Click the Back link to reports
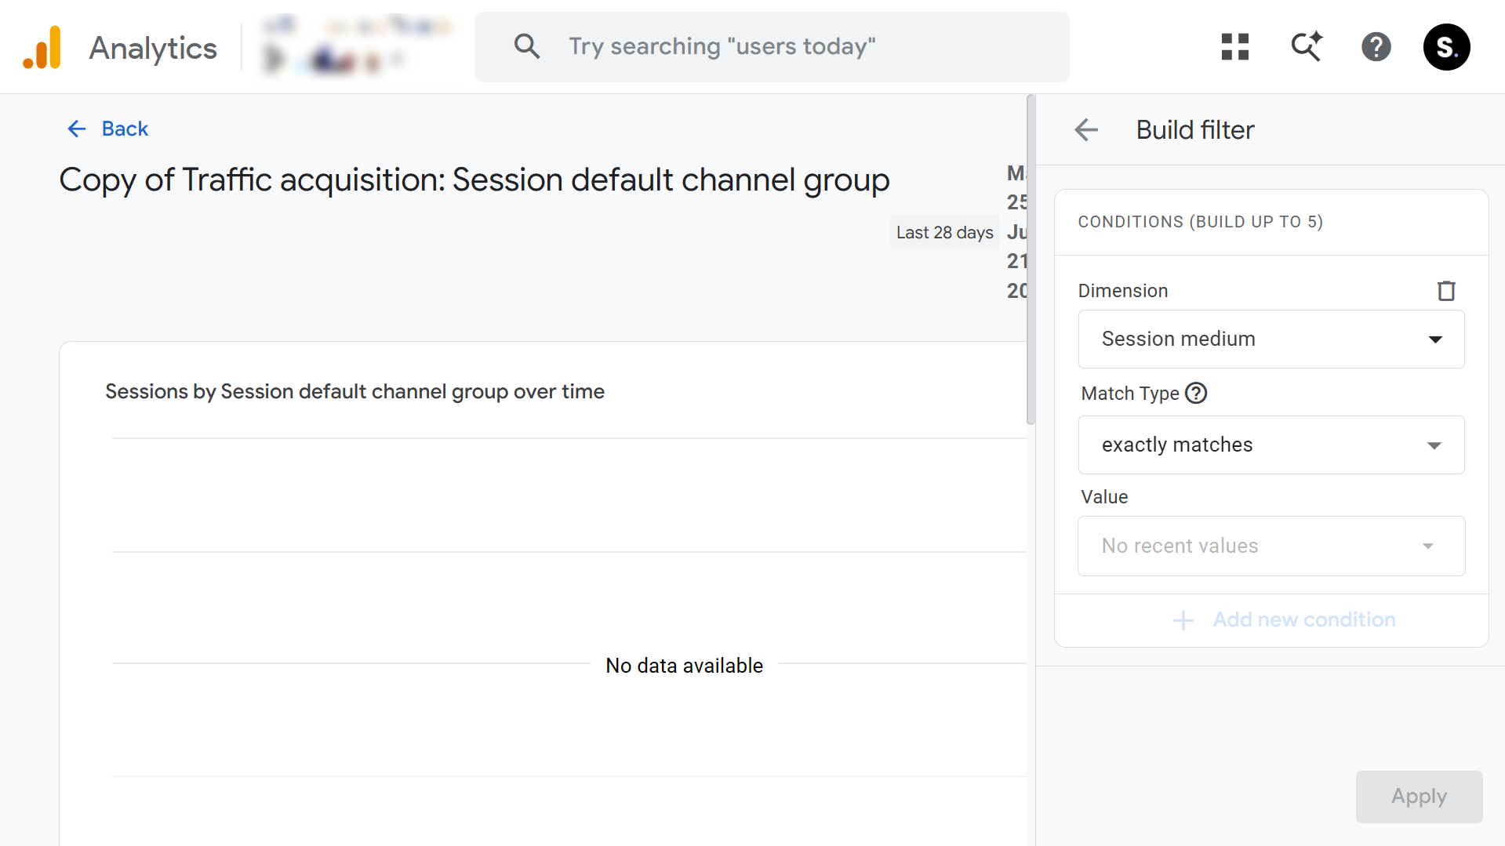The image size is (1505, 846). (x=108, y=129)
